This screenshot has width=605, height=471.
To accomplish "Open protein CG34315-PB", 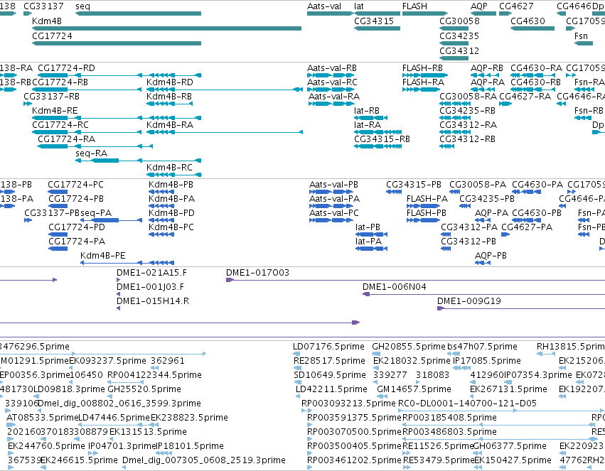I will click(x=414, y=185).
